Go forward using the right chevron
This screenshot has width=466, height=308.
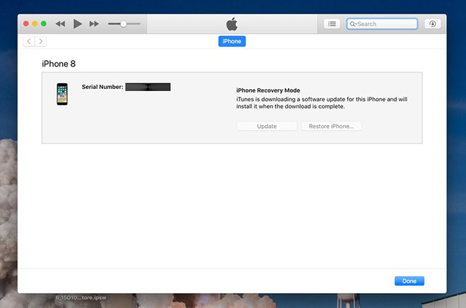(x=41, y=41)
